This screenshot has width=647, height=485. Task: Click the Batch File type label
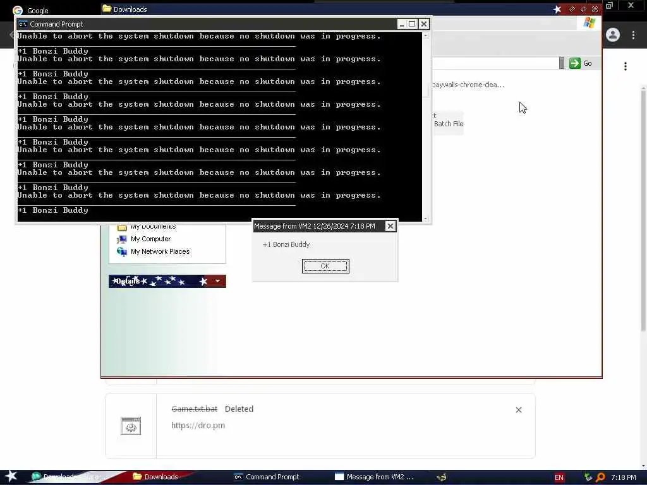point(449,124)
